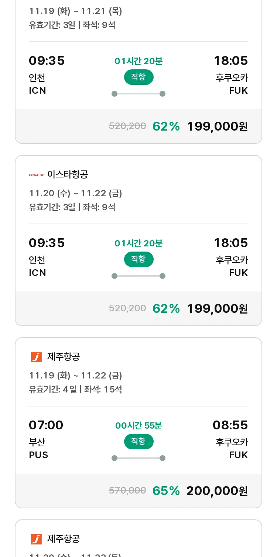
Task: Select the 200,000원 Jeju Air price
Action: point(217,491)
